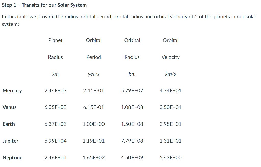Click Mercury's planet radius 2.44E+03
Viewport: 261px width, 167px height.
click(x=55, y=90)
